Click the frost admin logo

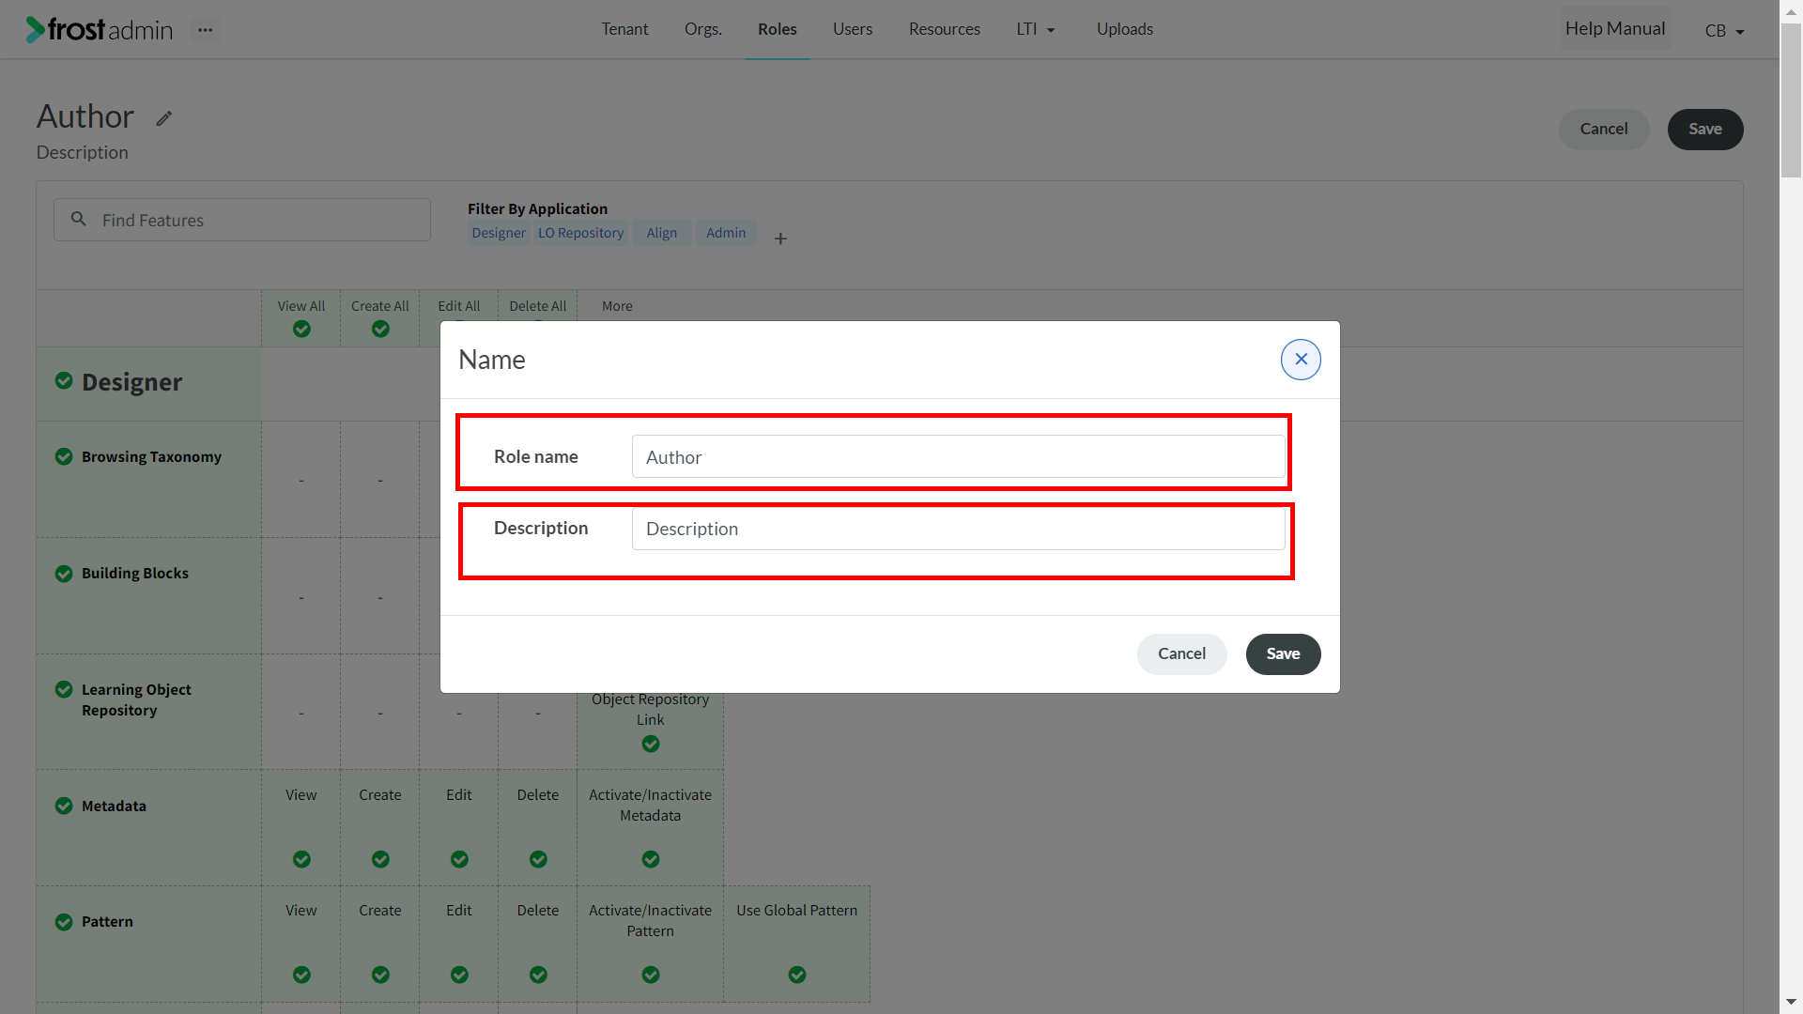(100, 30)
